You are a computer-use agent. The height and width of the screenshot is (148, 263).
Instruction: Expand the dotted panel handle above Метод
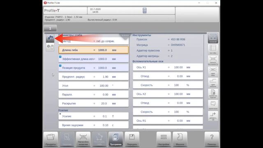125,36
